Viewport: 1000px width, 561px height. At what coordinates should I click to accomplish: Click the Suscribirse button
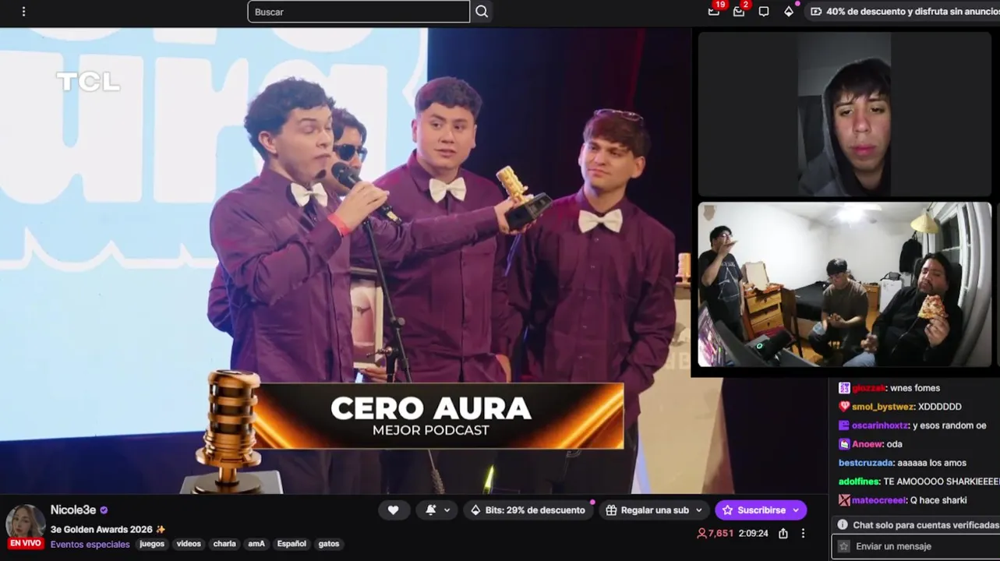coord(753,510)
